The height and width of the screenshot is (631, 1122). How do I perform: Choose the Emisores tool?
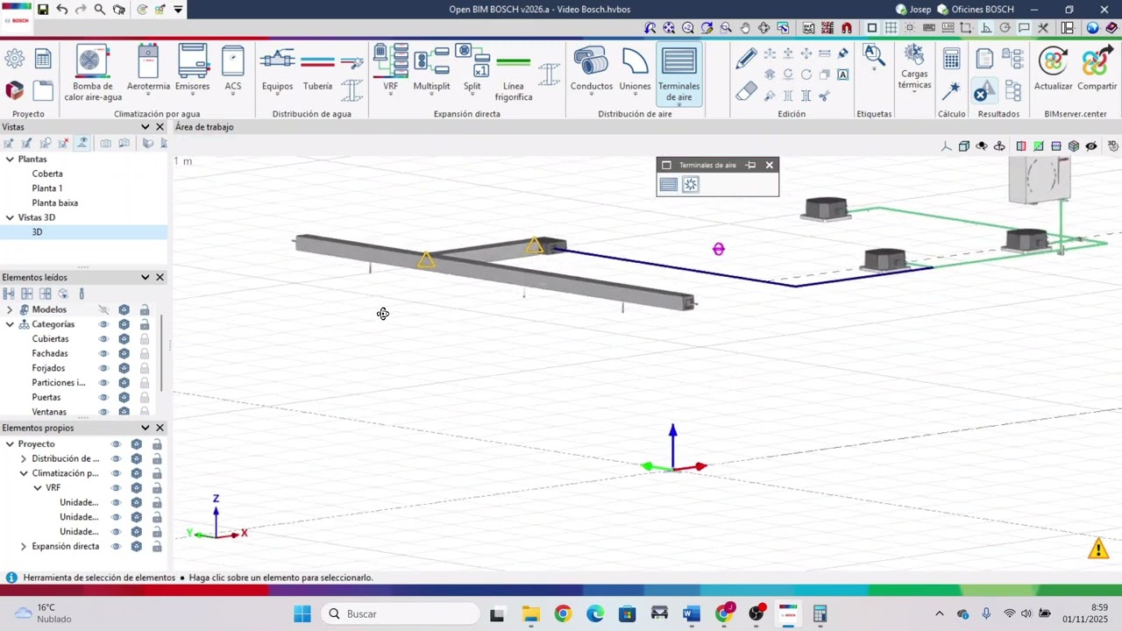(192, 68)
